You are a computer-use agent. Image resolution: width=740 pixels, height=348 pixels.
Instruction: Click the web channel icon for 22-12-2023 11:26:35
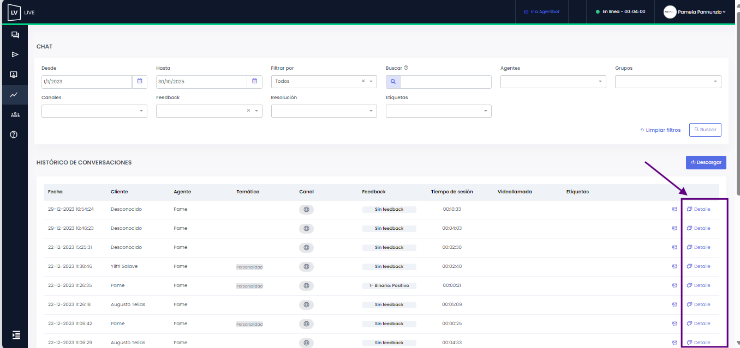click(x=306, y=285)
